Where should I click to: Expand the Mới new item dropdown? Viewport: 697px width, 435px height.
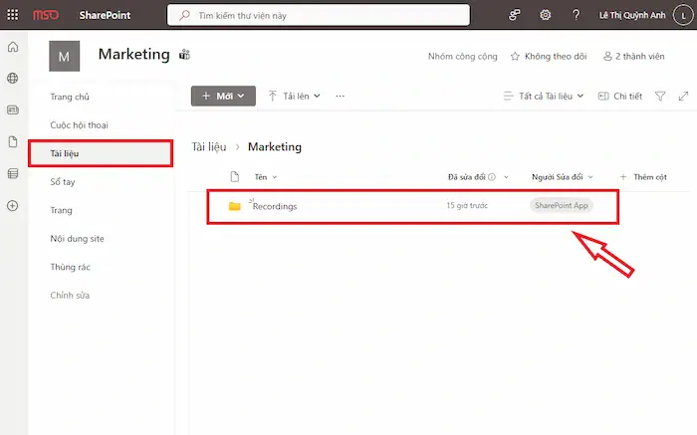tap(223, 96)
